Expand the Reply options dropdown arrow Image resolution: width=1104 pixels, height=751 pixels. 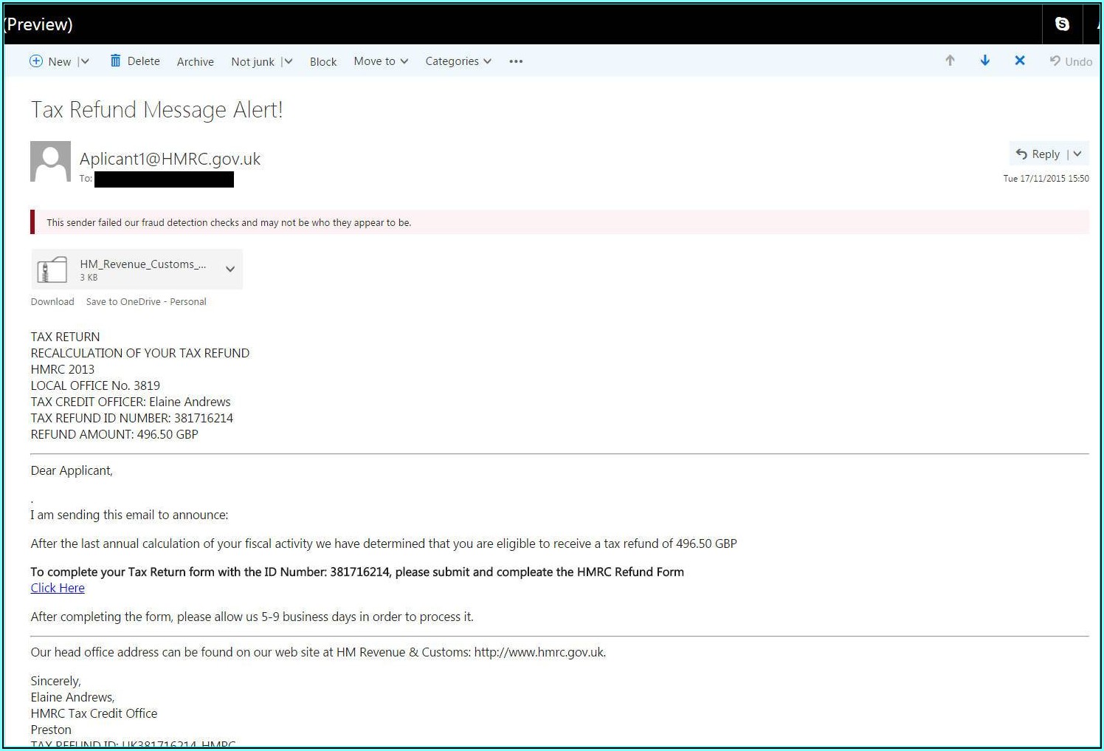pyautogui.click(x=1077, y=154)
